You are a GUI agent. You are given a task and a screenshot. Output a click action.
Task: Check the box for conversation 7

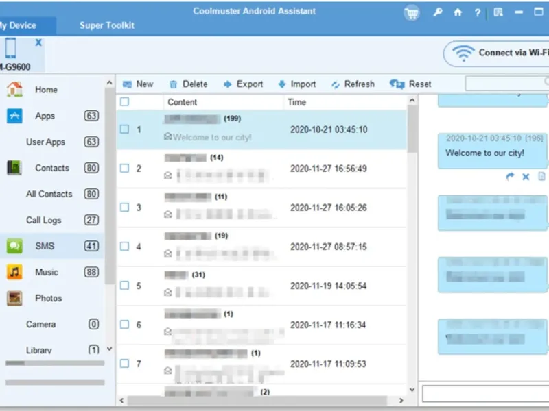[x=124, y=364]
